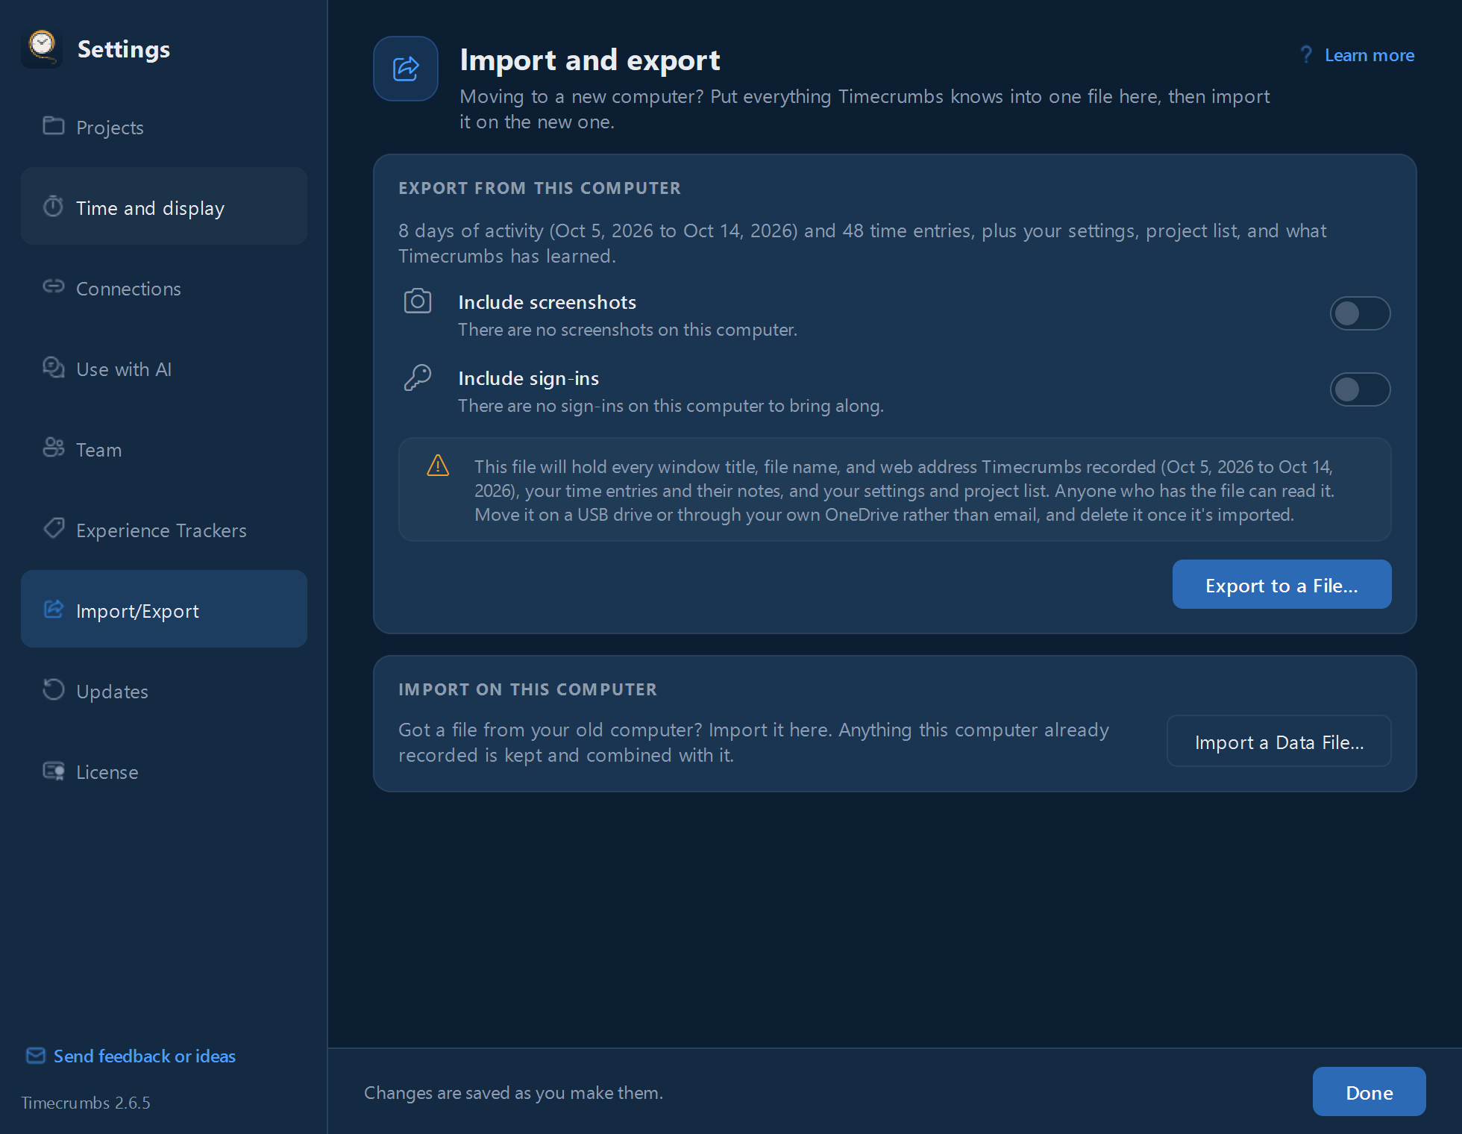Viewport: 1462px width, 1134px height.
Task: Open the Learn more link
Action: [x=1369, y=55]
